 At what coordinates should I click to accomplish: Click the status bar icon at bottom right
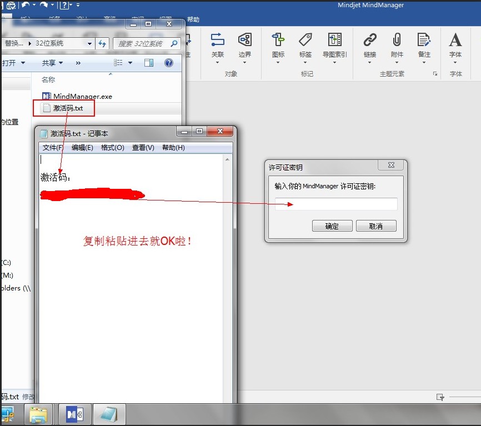[440, 397]
